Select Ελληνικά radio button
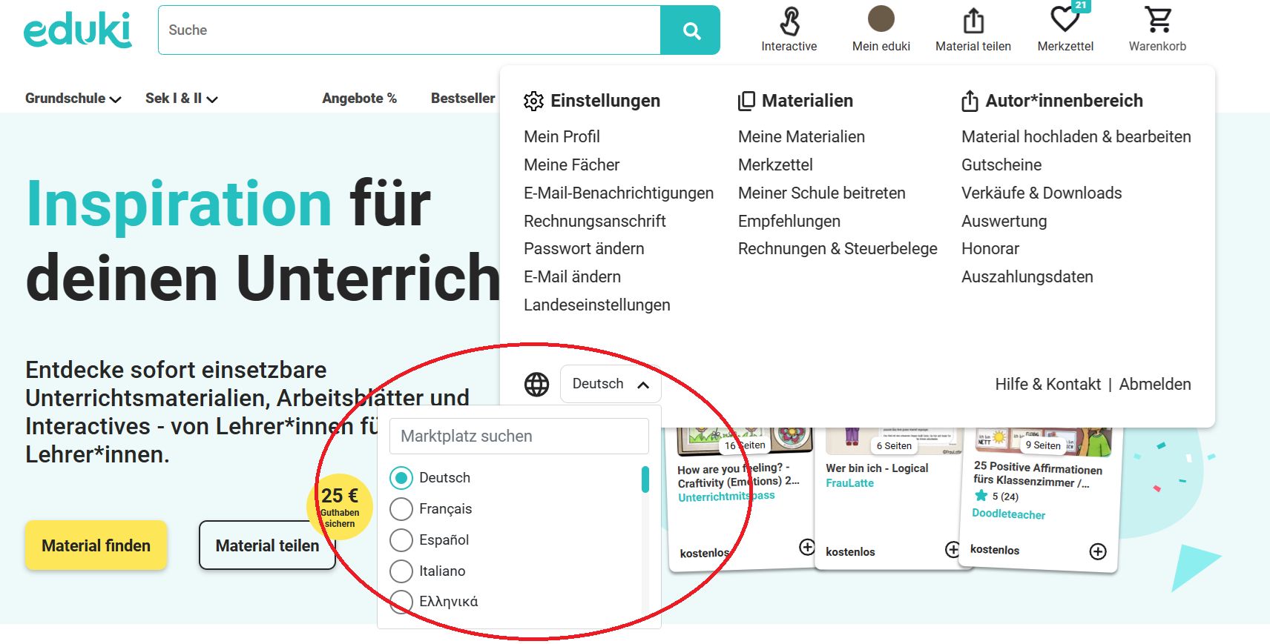 (401, 602)
